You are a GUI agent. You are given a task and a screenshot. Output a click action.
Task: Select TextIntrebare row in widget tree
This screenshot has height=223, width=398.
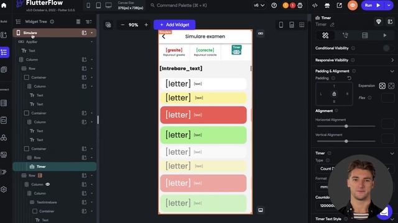coord(55,203)
